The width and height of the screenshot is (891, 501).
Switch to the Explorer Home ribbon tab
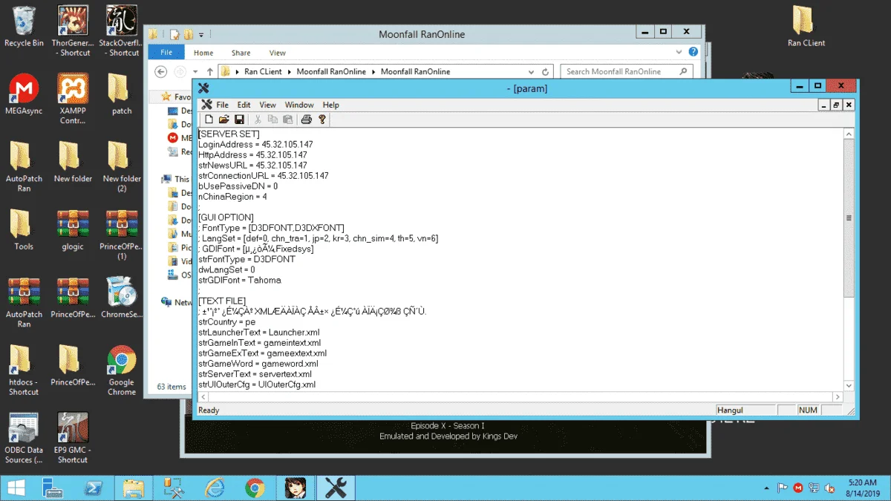point(203,53)
